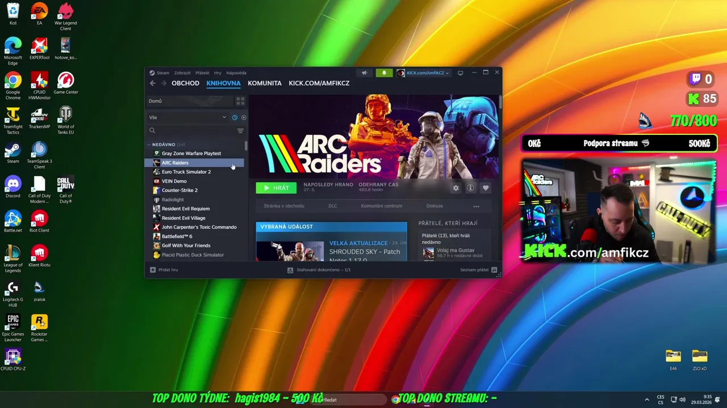Open the green notifications bell
The image size is (727, 408).
(384, 73)
